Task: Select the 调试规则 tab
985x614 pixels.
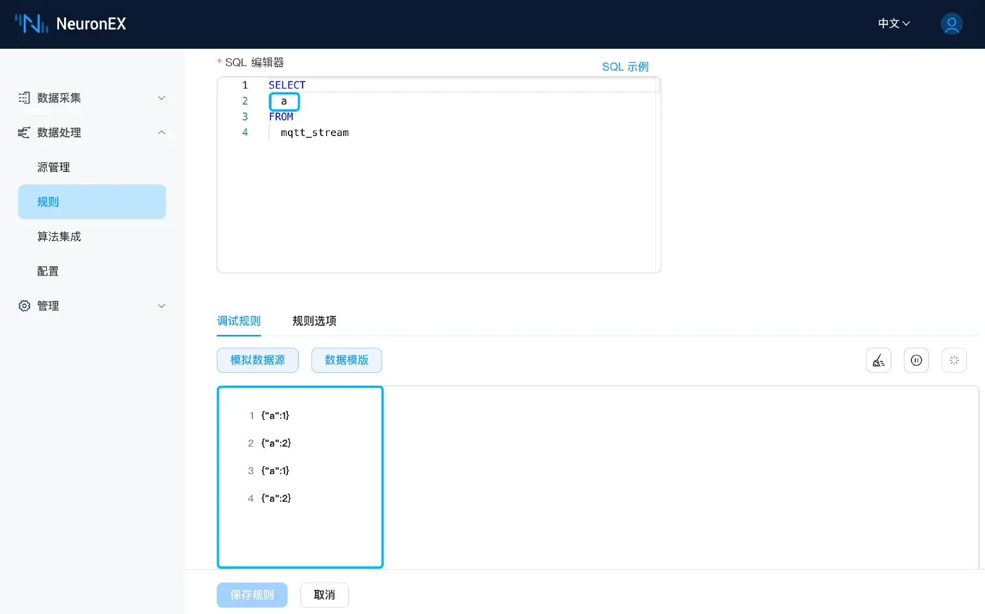Action: click(238, 321)
